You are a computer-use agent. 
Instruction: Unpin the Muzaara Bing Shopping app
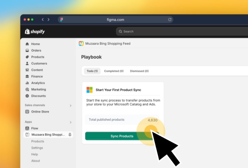coord(70,135)
